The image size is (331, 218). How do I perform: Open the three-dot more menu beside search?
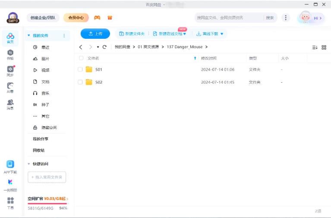pos(286,18)
